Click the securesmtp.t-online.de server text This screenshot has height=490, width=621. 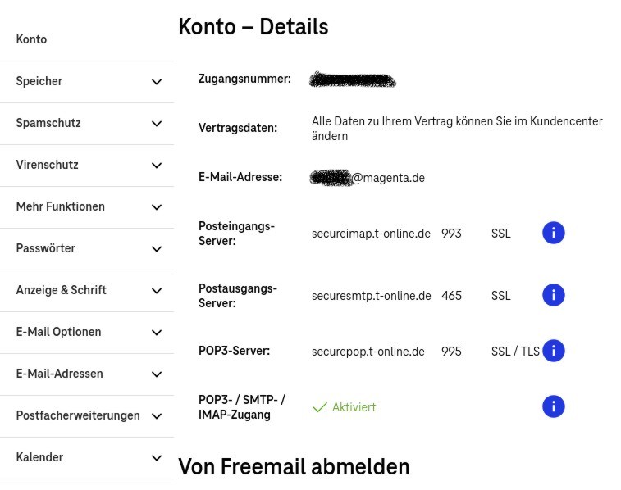coord(371,296)
